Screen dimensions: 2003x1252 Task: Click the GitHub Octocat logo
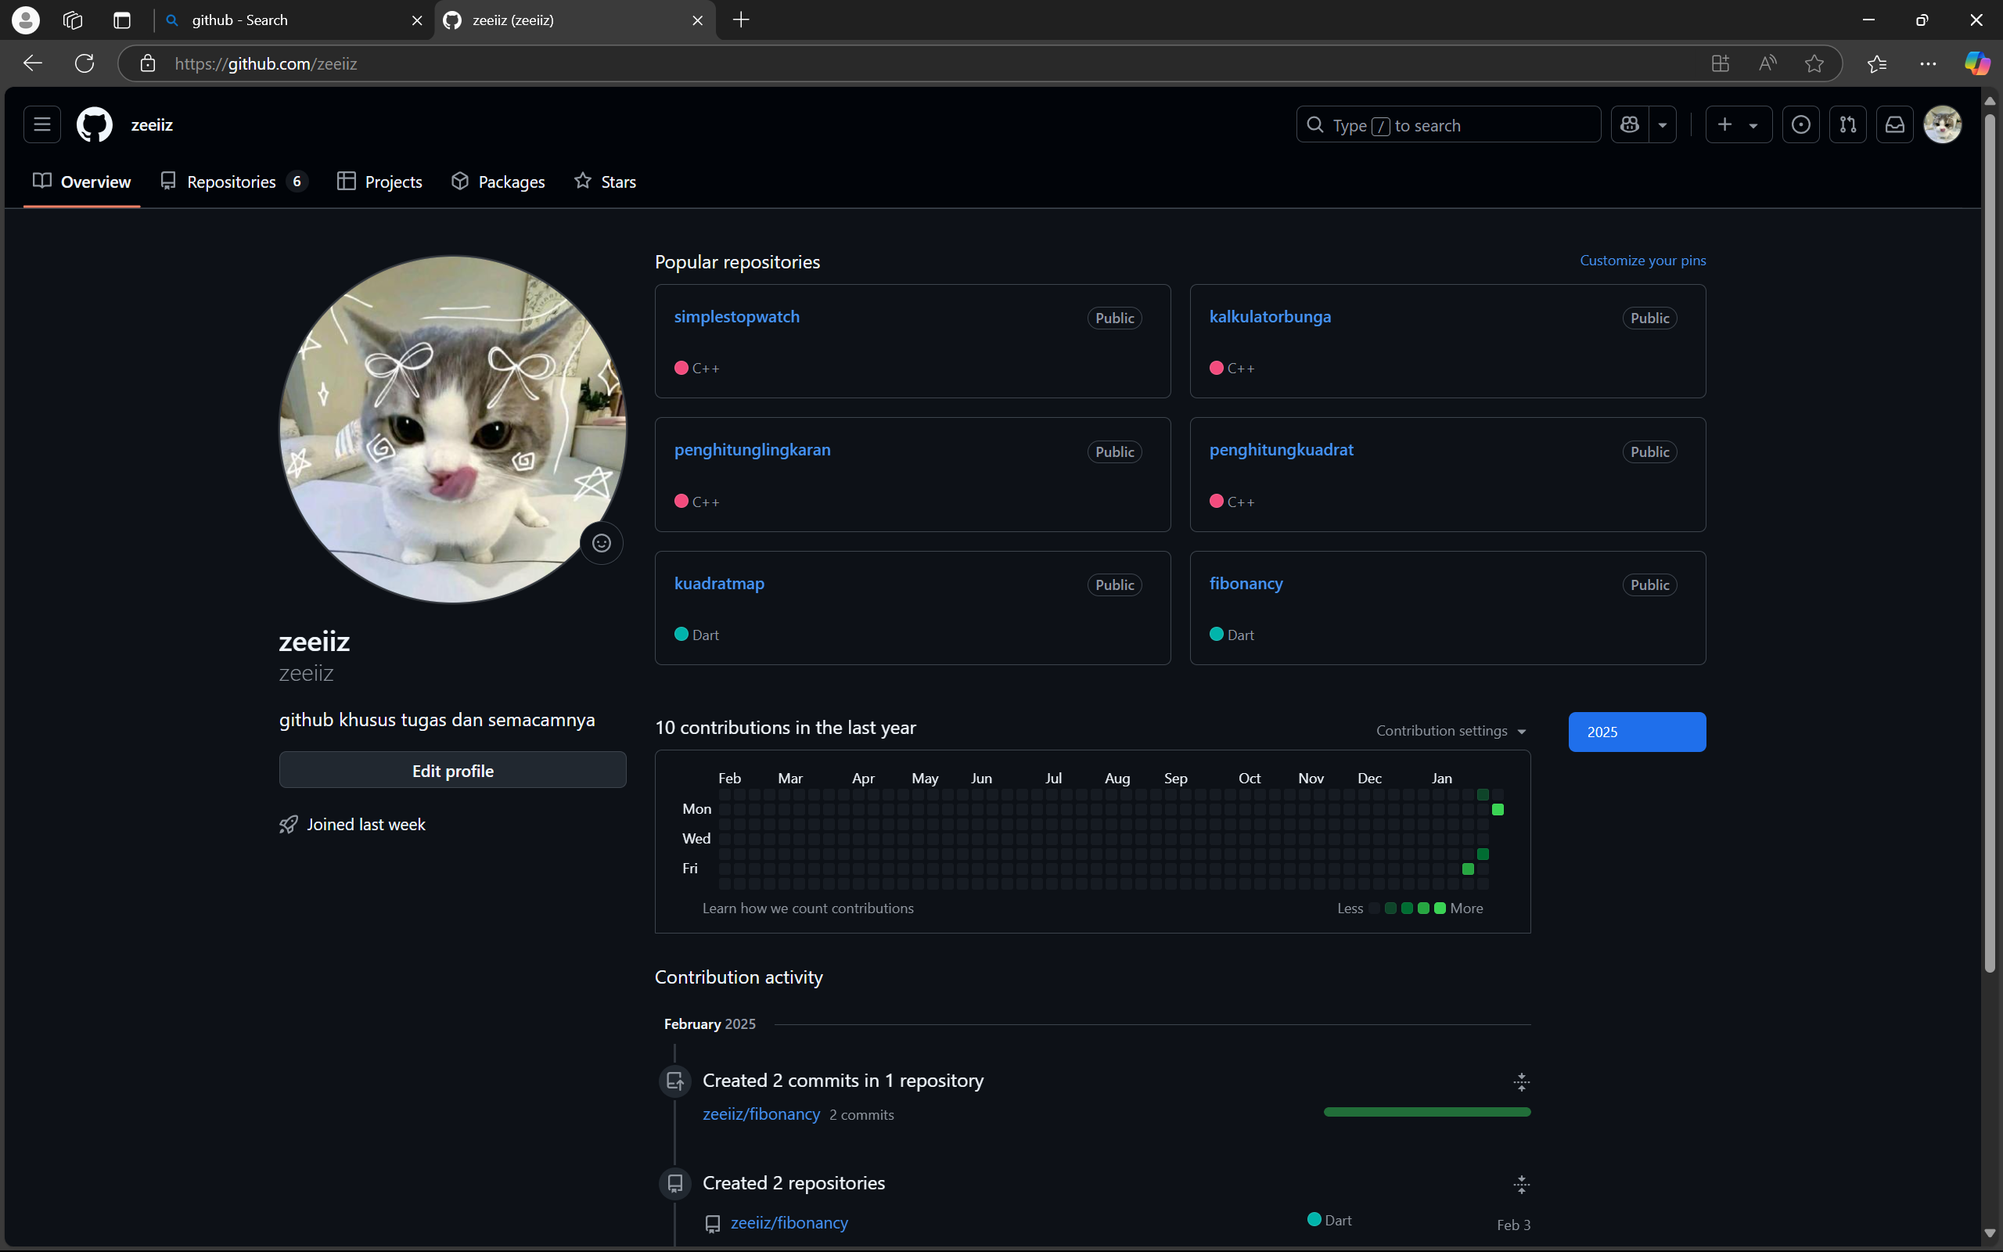click(x=95, y=125)
